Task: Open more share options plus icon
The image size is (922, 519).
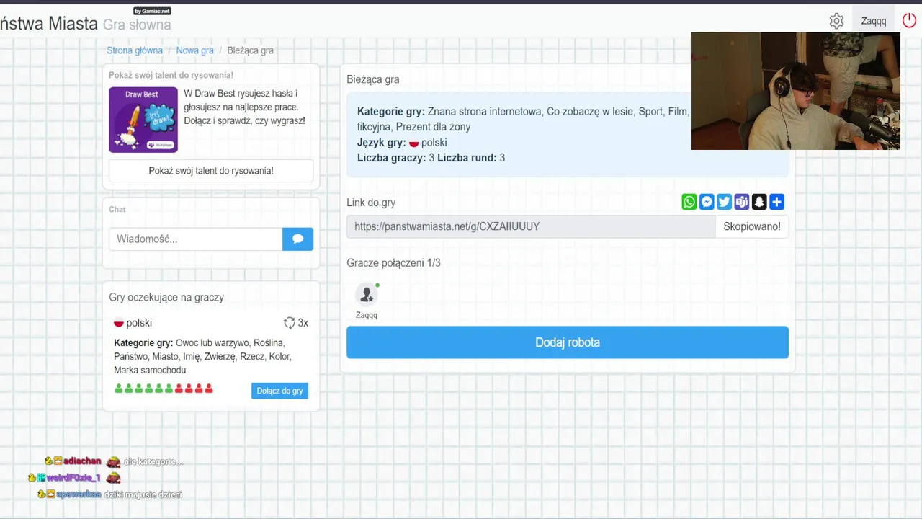Action: click(776, 203)
